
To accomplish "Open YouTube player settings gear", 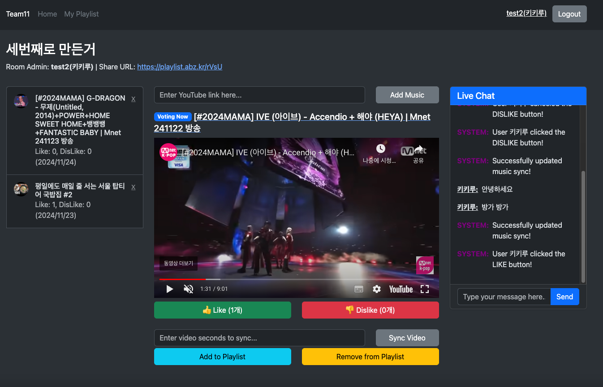I will point(377,289).
